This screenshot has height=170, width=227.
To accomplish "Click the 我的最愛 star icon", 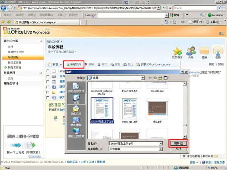I will (177, 51).
